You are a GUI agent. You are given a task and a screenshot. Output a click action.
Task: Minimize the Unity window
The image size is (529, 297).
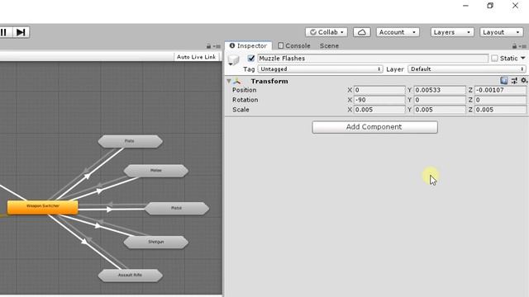pos(465,6)
